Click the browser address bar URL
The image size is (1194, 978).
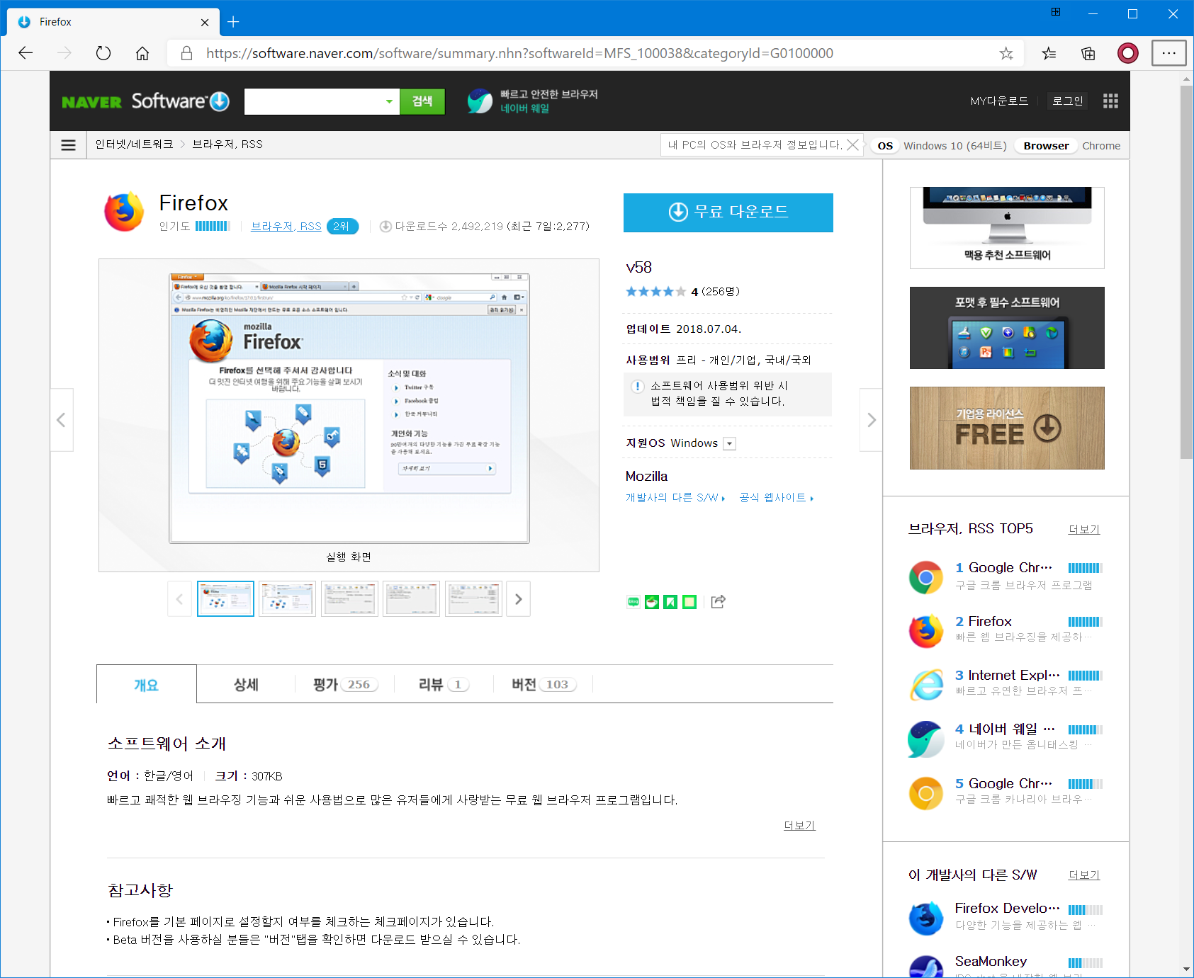[519, 53]
